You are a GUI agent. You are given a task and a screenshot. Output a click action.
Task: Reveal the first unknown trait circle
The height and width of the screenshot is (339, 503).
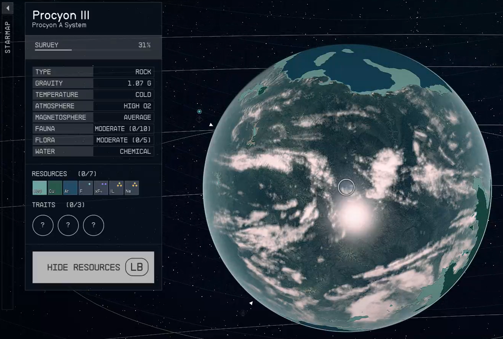pyautogui.click(x=43, y=225)
